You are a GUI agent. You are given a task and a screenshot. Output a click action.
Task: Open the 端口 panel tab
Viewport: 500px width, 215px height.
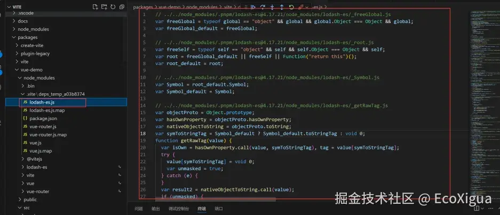click(219, 209)
